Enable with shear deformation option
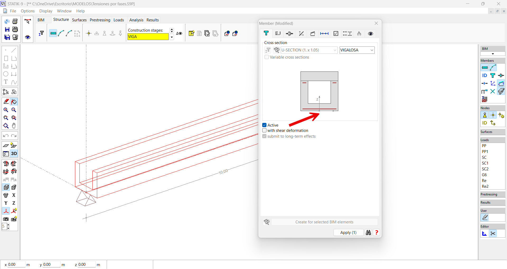 [x=264, y=131]
